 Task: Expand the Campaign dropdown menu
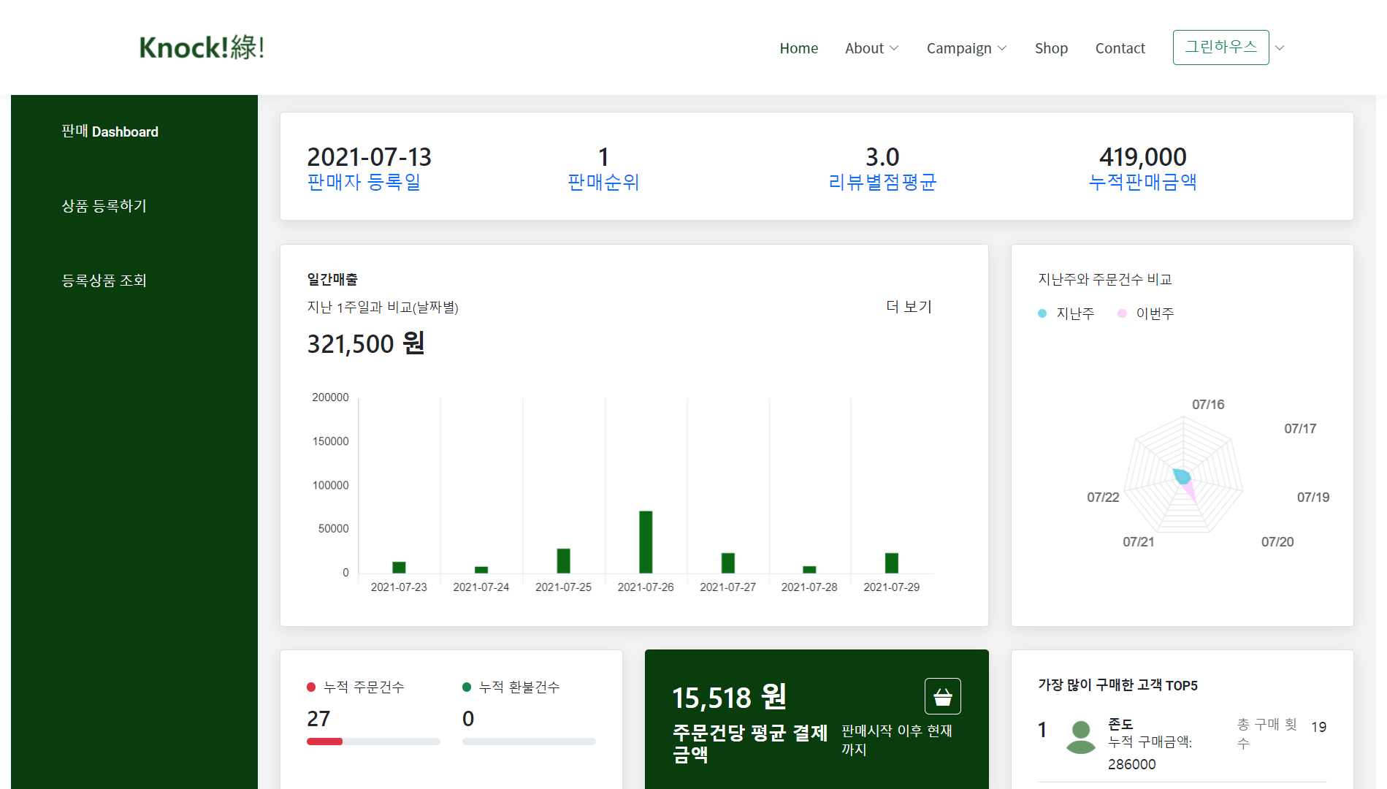[966, 48]
